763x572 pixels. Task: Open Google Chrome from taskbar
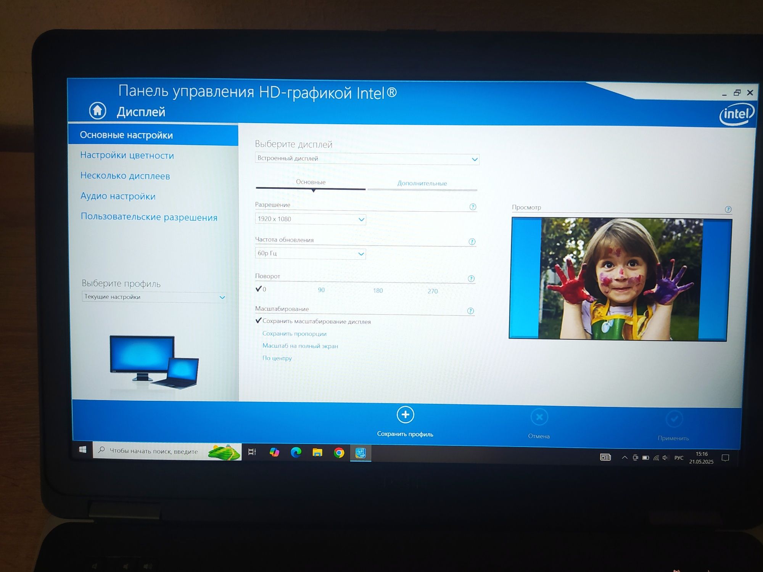click(x=339, y=453)
